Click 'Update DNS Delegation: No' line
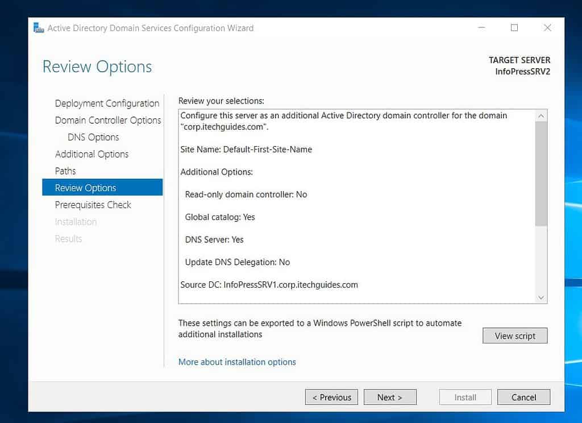Image resolution: width=582 pixels, height=423 pixels. point(237,262)
